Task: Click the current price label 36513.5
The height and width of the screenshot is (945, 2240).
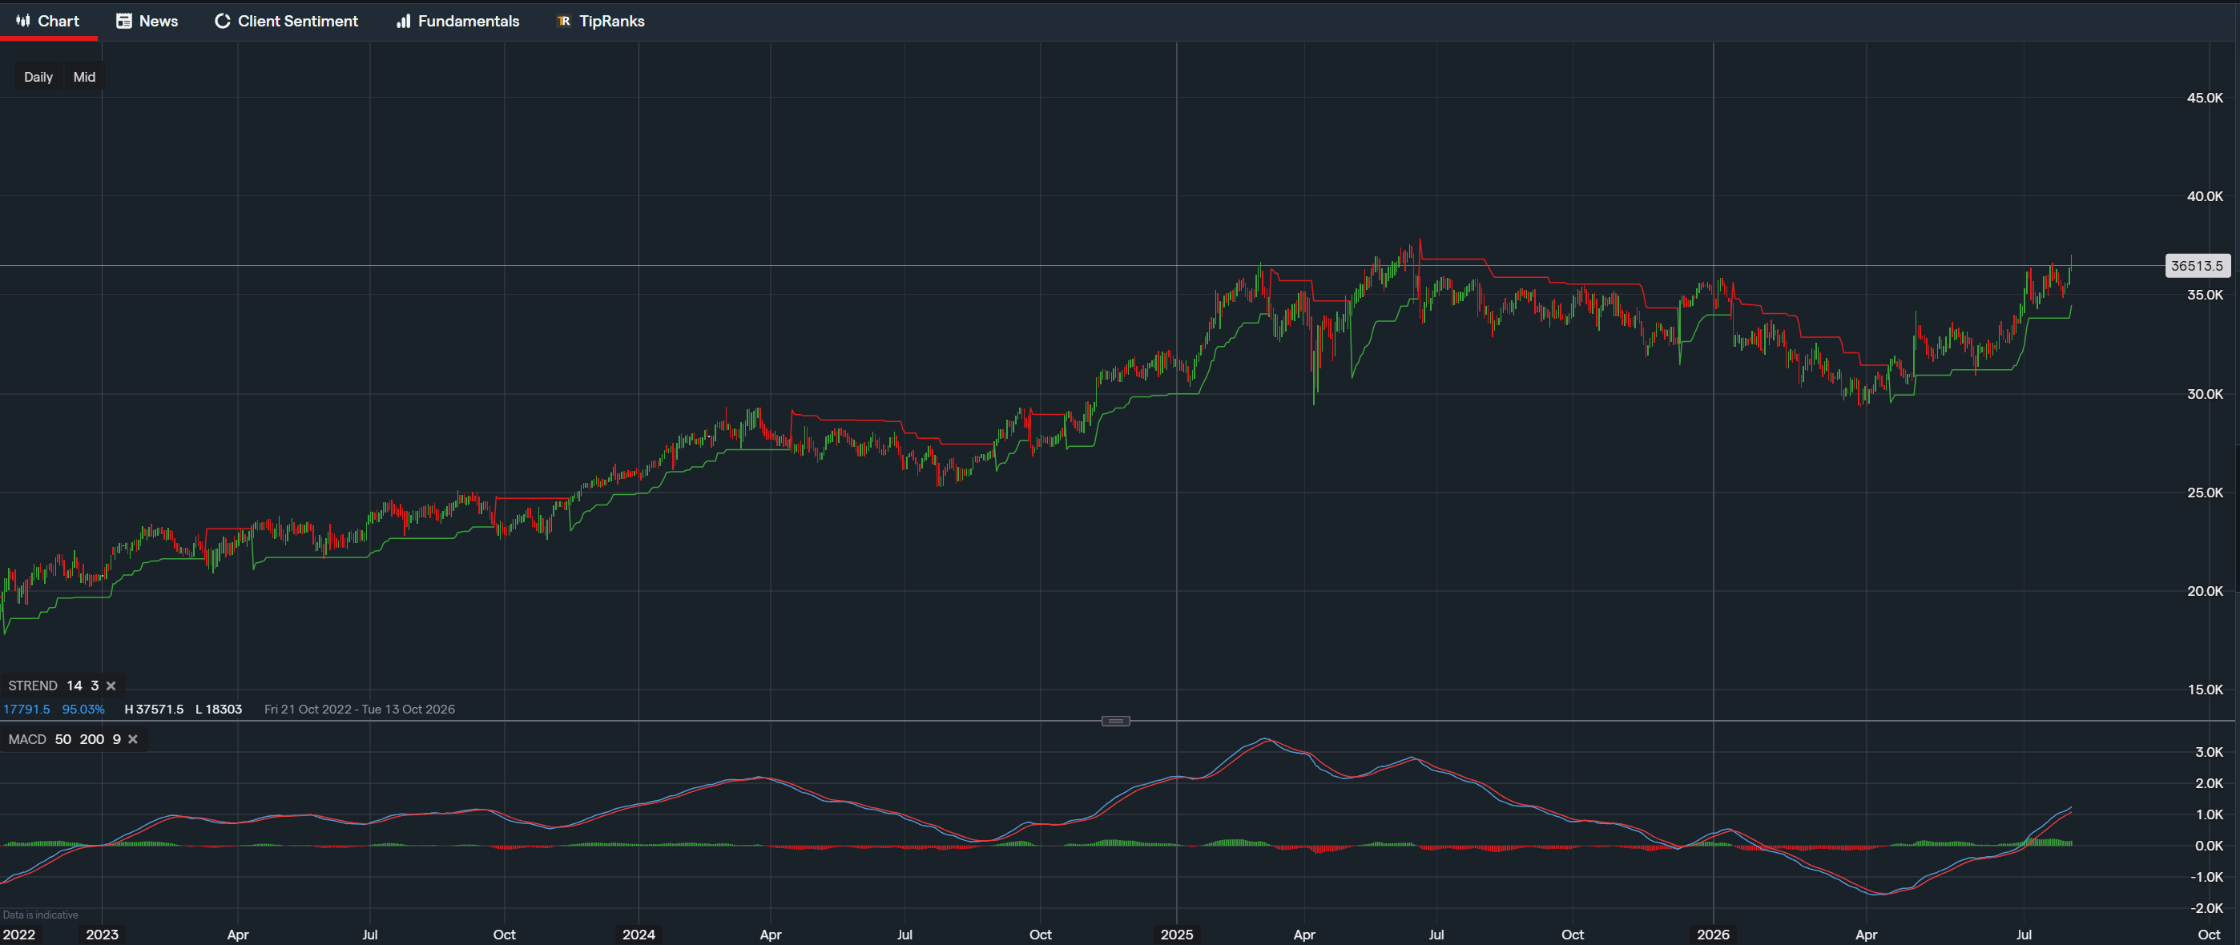Action: (x=2197, y=266)
